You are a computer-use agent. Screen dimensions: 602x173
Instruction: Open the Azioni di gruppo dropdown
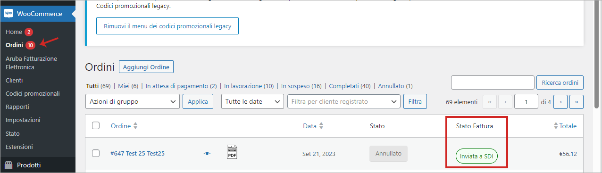click(133, 101)
